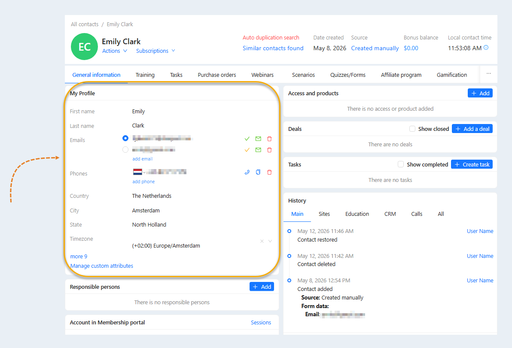Select the CRM history tab
The image size is (512, 348).
click(390, 214)
